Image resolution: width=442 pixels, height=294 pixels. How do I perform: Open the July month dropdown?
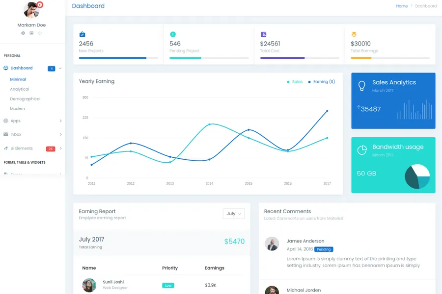(233, 214)
